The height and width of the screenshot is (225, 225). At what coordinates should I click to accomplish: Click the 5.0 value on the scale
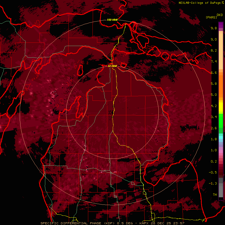click(214, 95)
